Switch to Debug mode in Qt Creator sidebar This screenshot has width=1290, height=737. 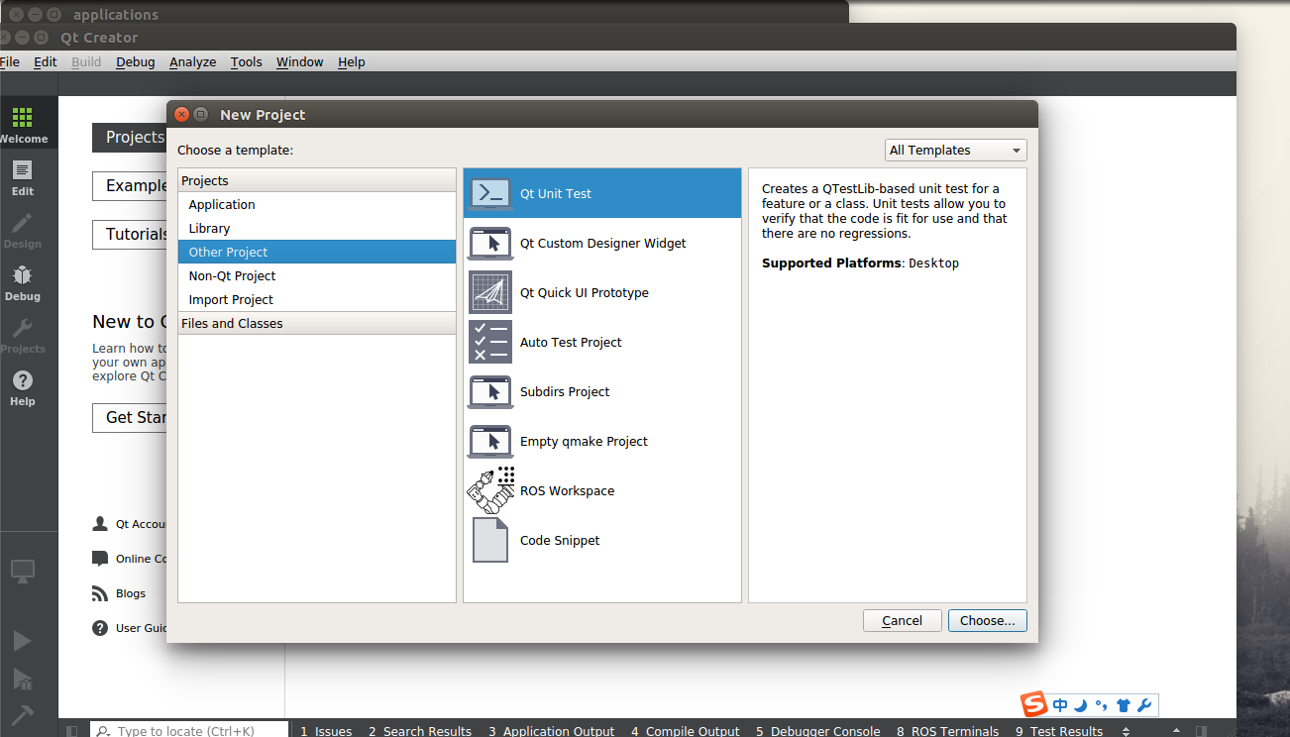[x=23, y=282]
